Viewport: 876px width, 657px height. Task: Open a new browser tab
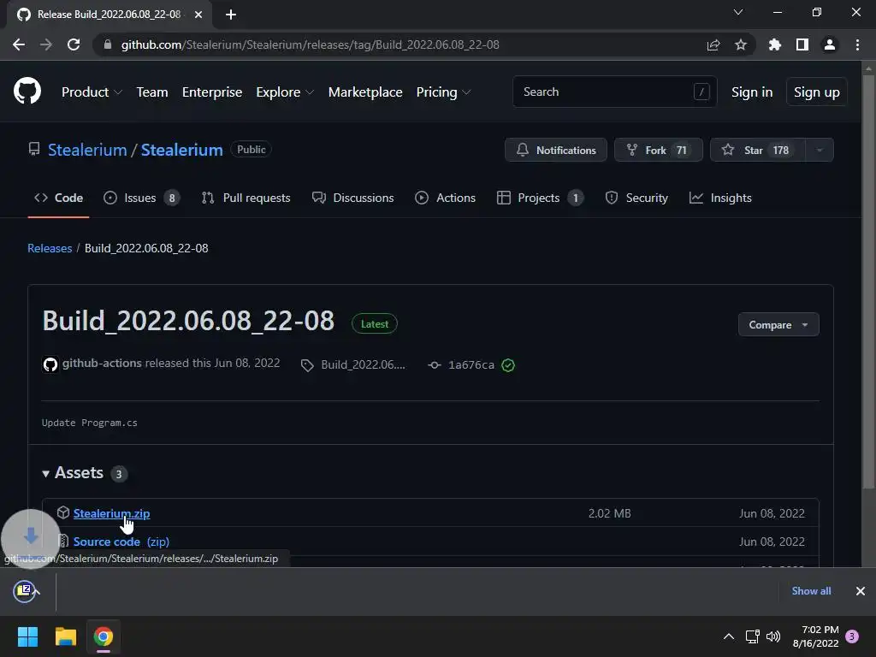[x=231, y=15]
